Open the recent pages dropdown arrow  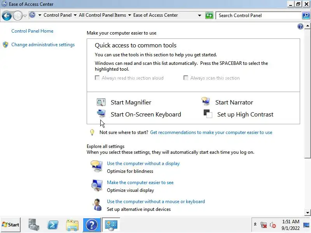click(25, 16)
